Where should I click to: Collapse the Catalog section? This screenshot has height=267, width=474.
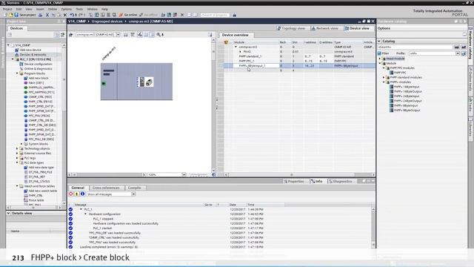379,41
